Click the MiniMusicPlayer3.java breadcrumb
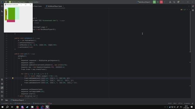 point(22,103)
